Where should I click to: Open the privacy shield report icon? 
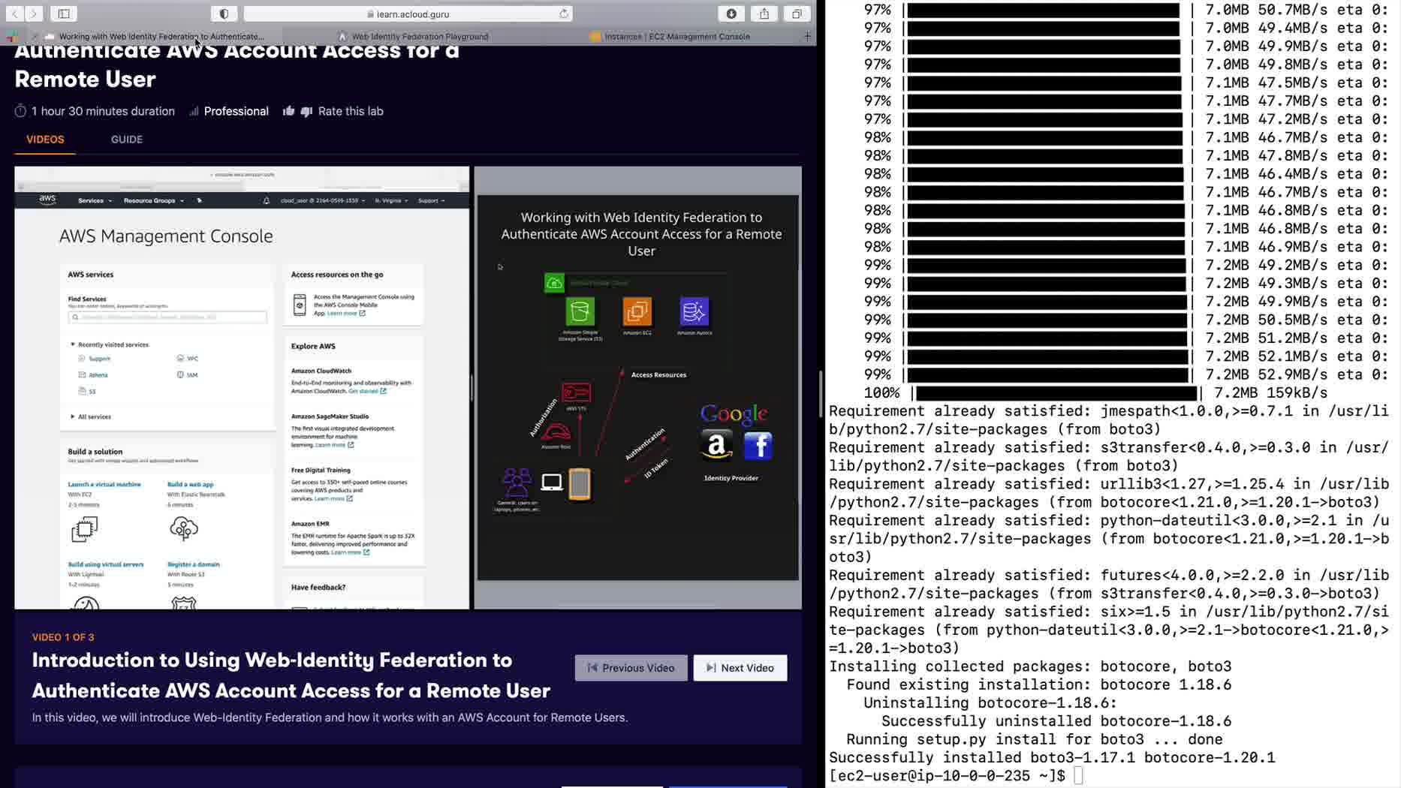[224, 14]
